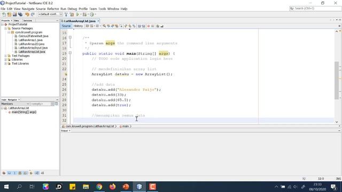342x192 pixels.
Task: Collapse the Javadoc comment fold at line 16
Action: 70,37
